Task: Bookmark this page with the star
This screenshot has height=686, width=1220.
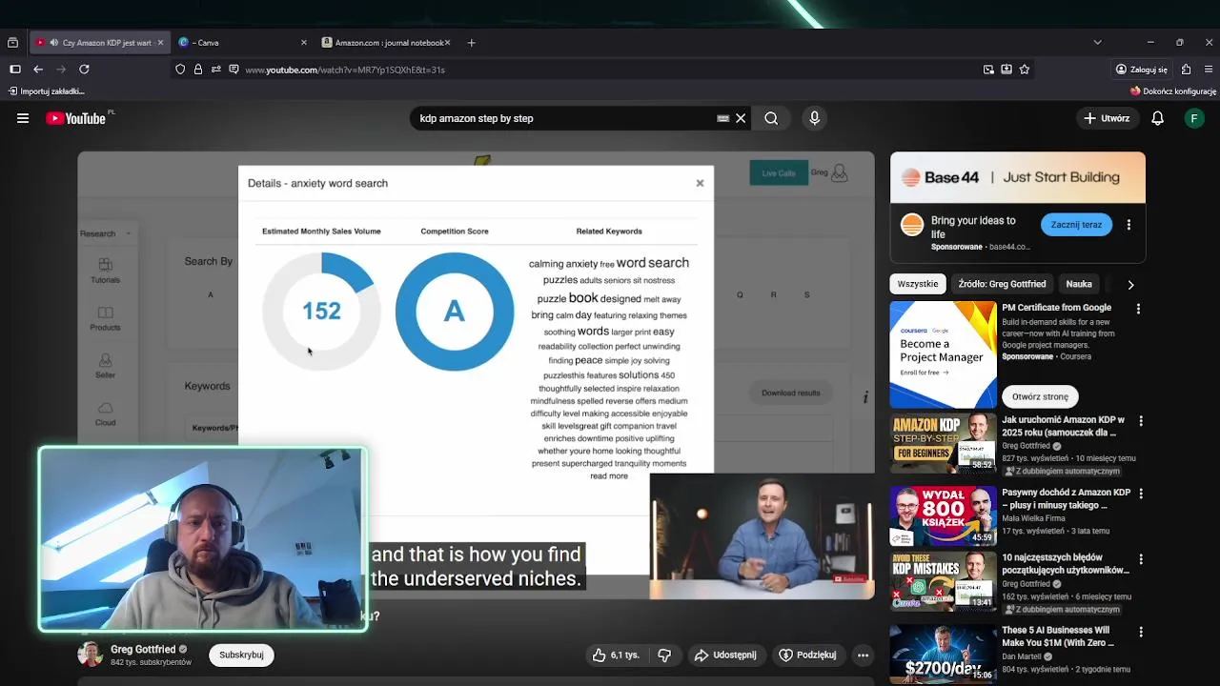Action: [1025, 70]
